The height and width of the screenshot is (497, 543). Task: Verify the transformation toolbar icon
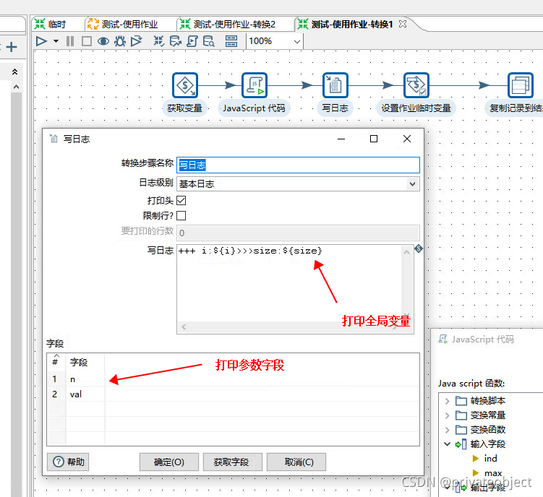coord(158,41)
